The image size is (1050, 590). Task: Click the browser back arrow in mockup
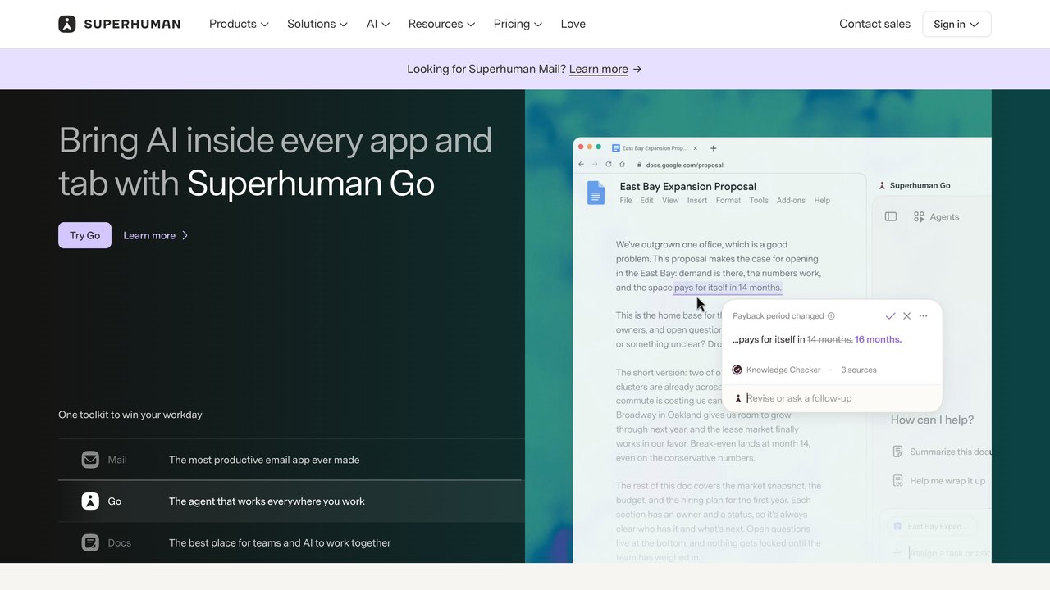(581, 164)
